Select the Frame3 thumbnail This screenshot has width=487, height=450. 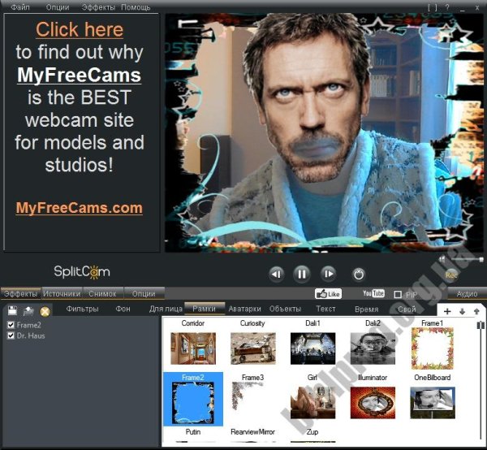(252, 403)
